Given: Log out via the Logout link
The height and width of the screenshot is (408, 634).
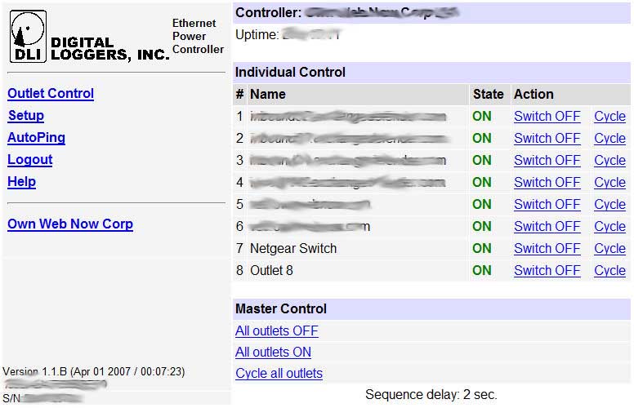Looking at the screenshot, I should point(30,160).
